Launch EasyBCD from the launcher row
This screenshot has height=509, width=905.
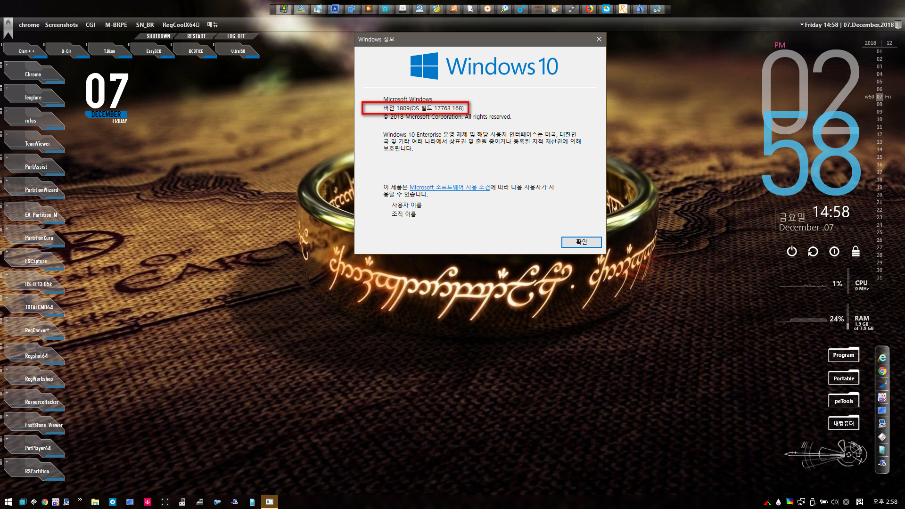click(x=154, y=51)
